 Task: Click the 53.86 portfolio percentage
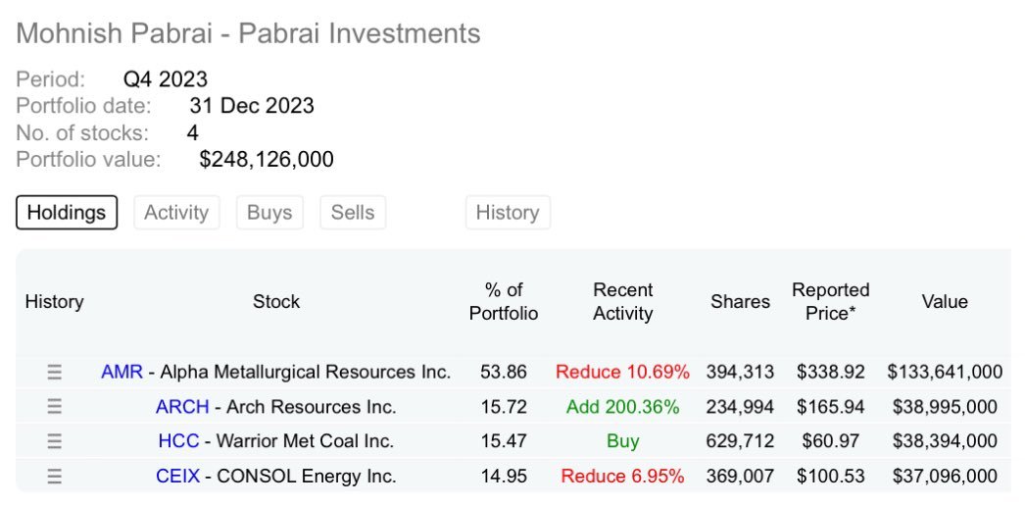[504, 373]
